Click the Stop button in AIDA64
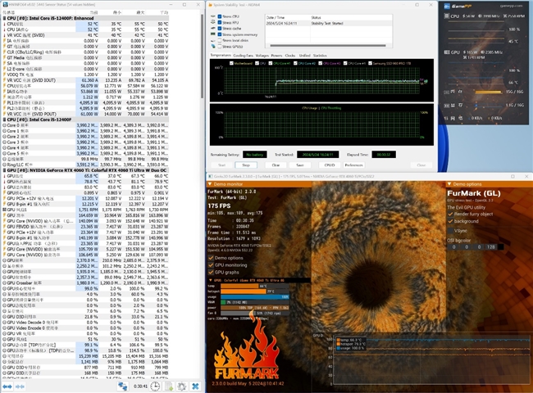The width and height of the screenshot is (533, 393). (246, 165)
